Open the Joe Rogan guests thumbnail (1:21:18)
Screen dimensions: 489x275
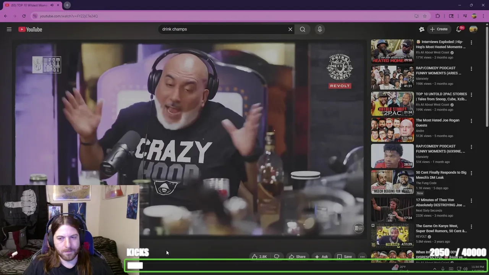[x=392, y=129]
